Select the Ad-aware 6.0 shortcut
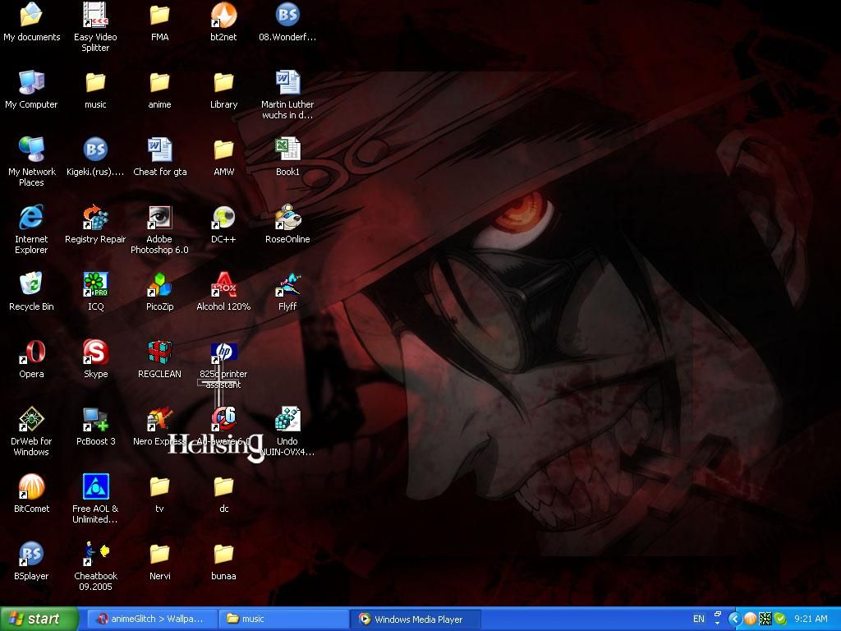The height and width of the screenshot is (631, 841). 223,419
